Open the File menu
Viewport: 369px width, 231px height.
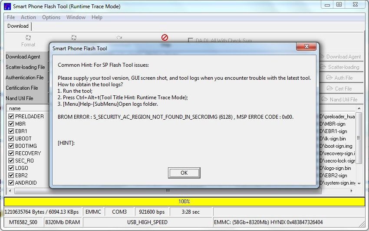tap(11, 17)
